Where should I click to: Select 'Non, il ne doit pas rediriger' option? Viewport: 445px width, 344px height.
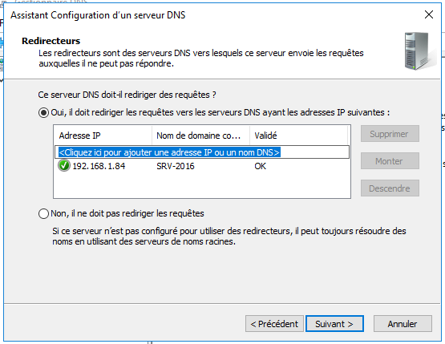point(43,213)
